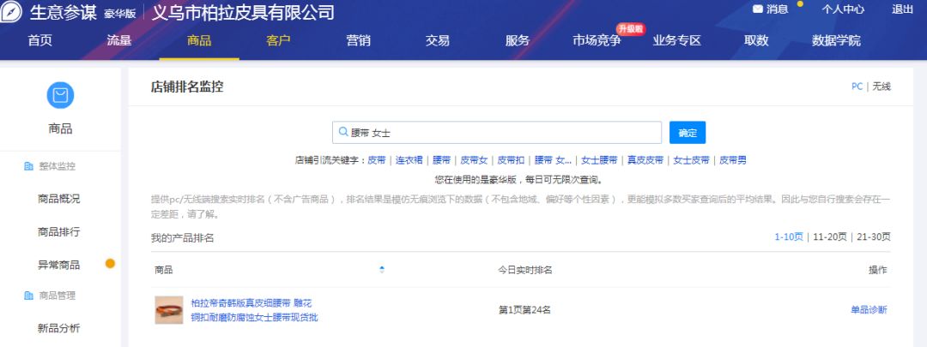Click the blue shopping bag 商品 icon
927x347 pixels.
(60, 96)
